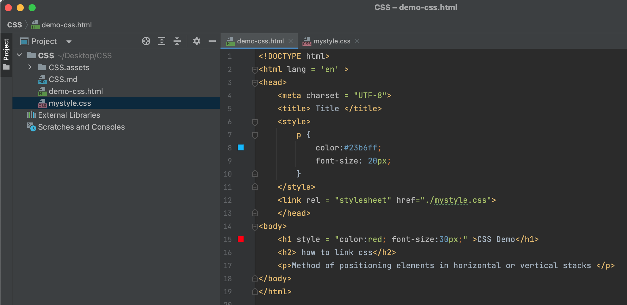Collapse the CSS root folder in Project tree
This screenshot has height=305, width=627.
19,55
